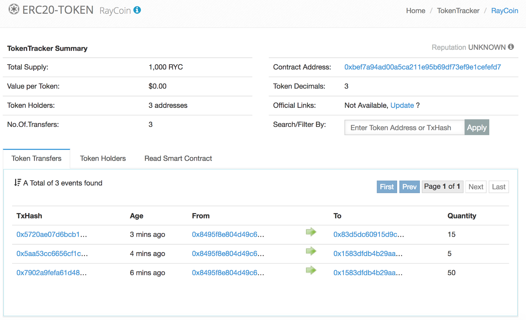The width and height of the screenshot is (526, 320).
Task: Click the sort icon beside events found
Action: pos(17,183)
